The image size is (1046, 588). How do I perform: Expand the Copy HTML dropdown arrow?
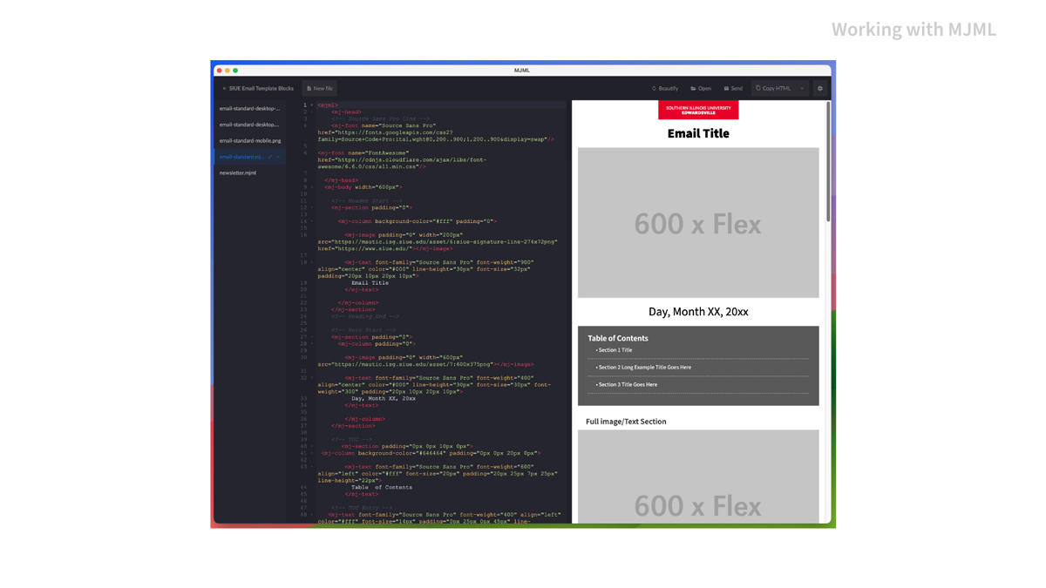click(x=802, y=88)
